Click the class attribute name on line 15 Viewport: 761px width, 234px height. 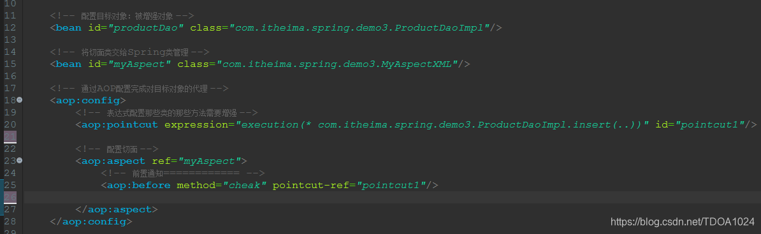(x=193, y=64)
